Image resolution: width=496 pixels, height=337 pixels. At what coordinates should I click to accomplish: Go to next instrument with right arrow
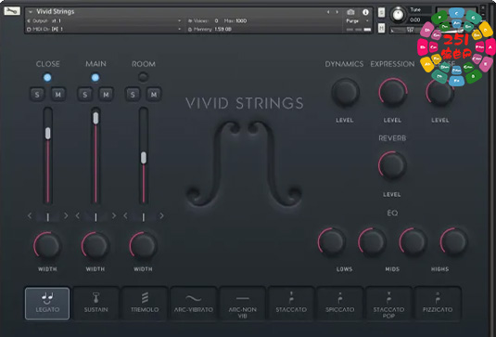(x=337, y=12)
